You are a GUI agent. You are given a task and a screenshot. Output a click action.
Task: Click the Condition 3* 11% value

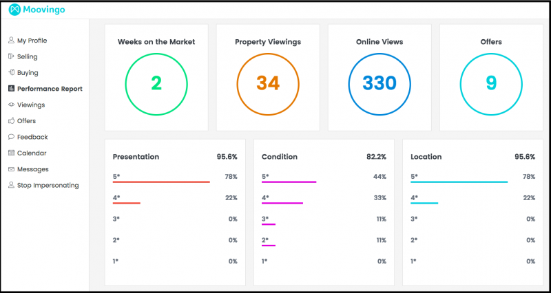coord(381,219)
